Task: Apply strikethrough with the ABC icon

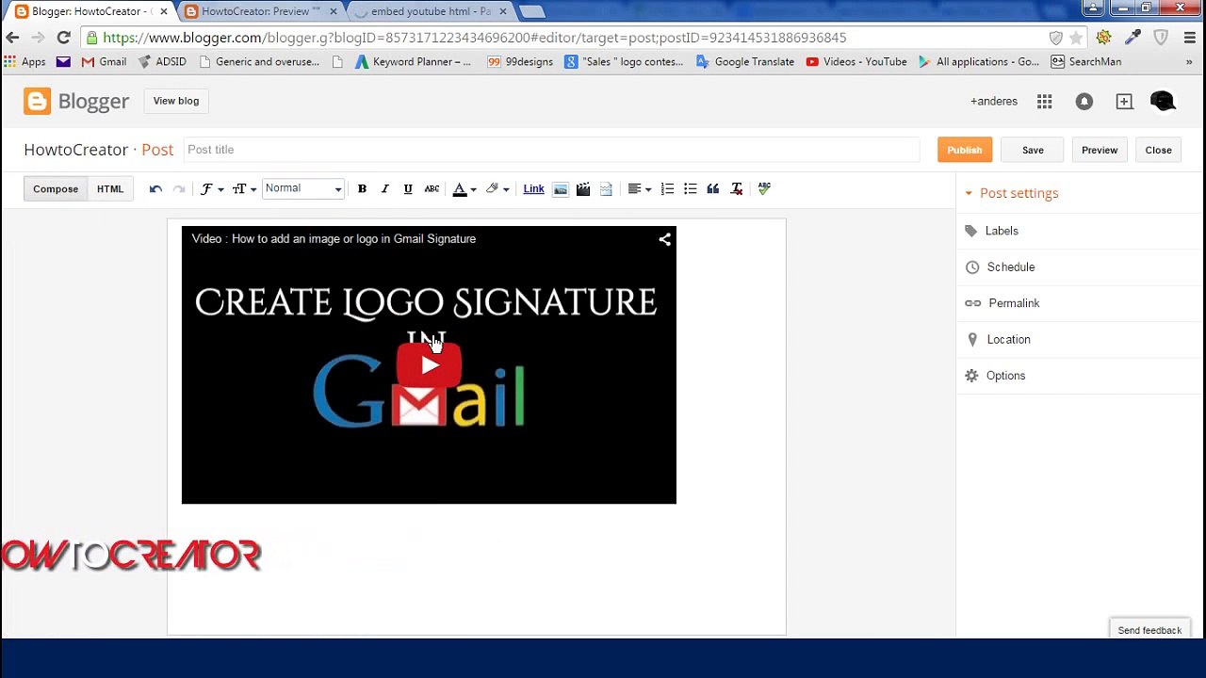Action: click(x=432, y=189)
